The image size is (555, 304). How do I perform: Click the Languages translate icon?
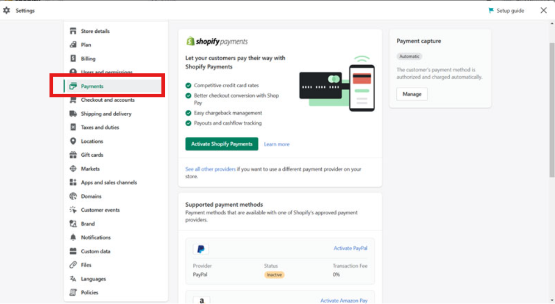(73, 278)
